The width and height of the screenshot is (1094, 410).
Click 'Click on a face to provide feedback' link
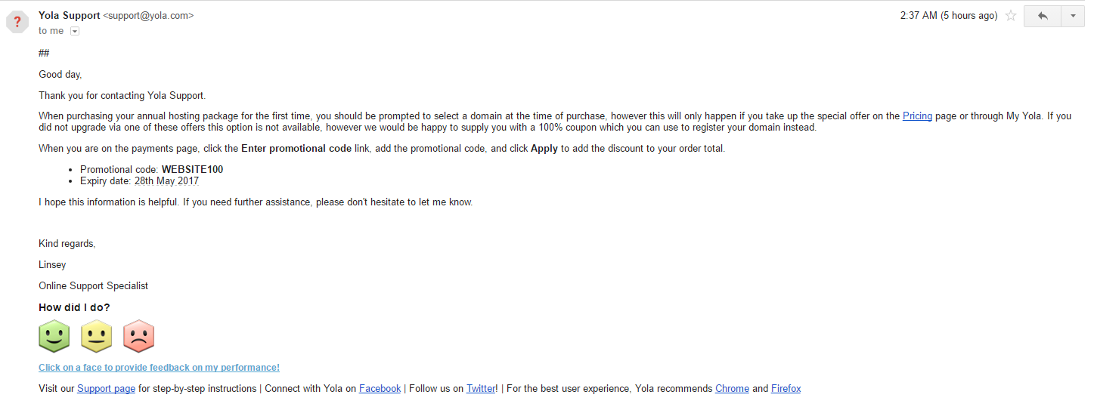tap(160, 368)
